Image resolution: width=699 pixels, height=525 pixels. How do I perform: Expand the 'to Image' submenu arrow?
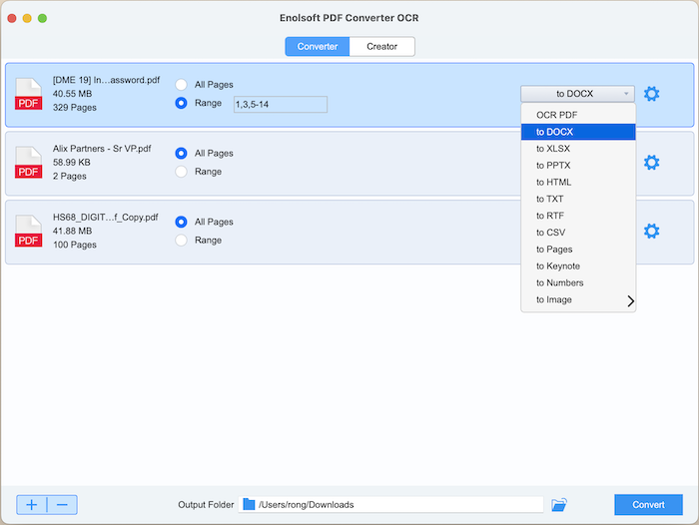coord(630,300)
